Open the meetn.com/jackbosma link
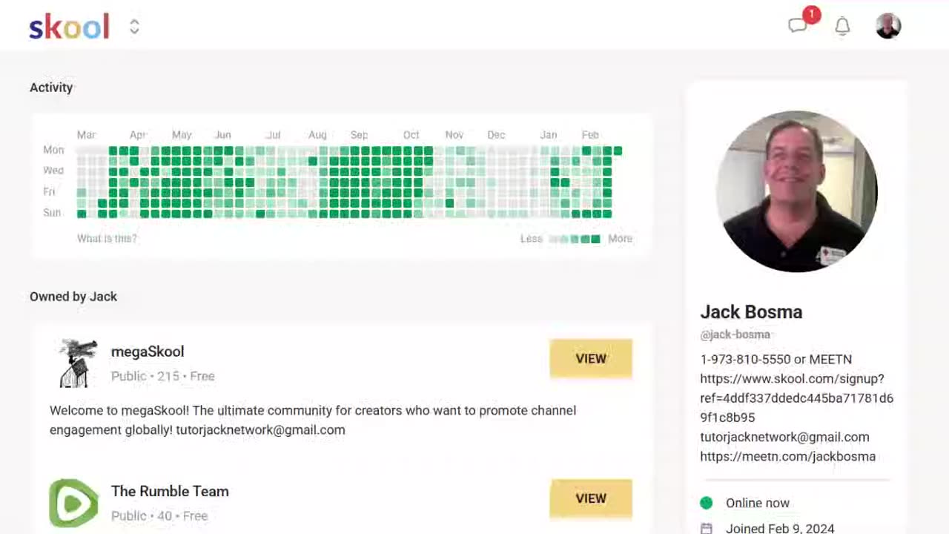 [x=787, y=456]
